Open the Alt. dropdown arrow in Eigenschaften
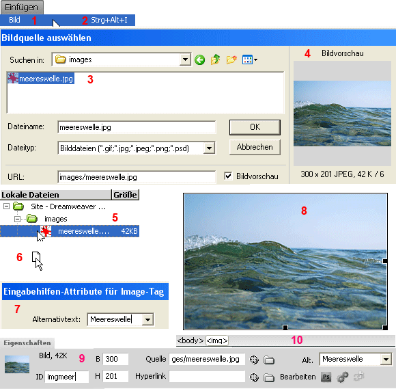Screen dimensions: 396x389 point(386,359)
